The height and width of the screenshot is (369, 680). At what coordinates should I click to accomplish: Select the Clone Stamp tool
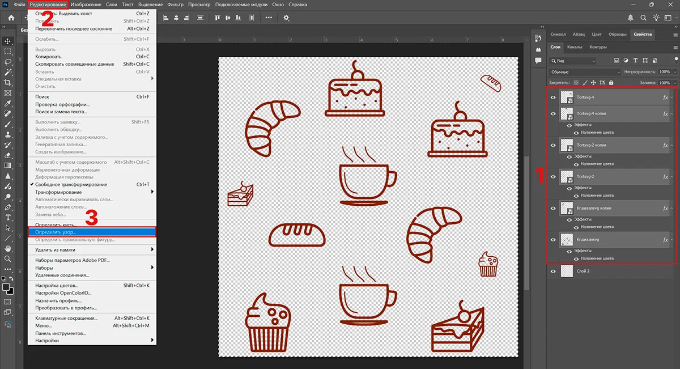8,135
